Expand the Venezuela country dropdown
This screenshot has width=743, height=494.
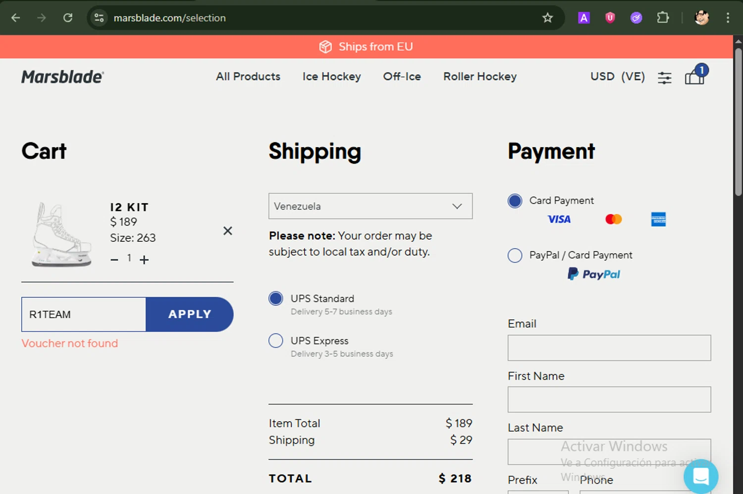(371, 206)
